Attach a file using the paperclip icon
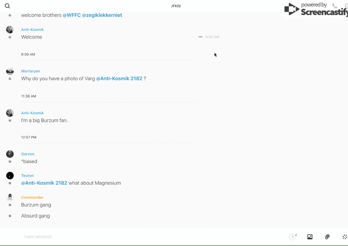348x246 pixels. tap(327, 237)
